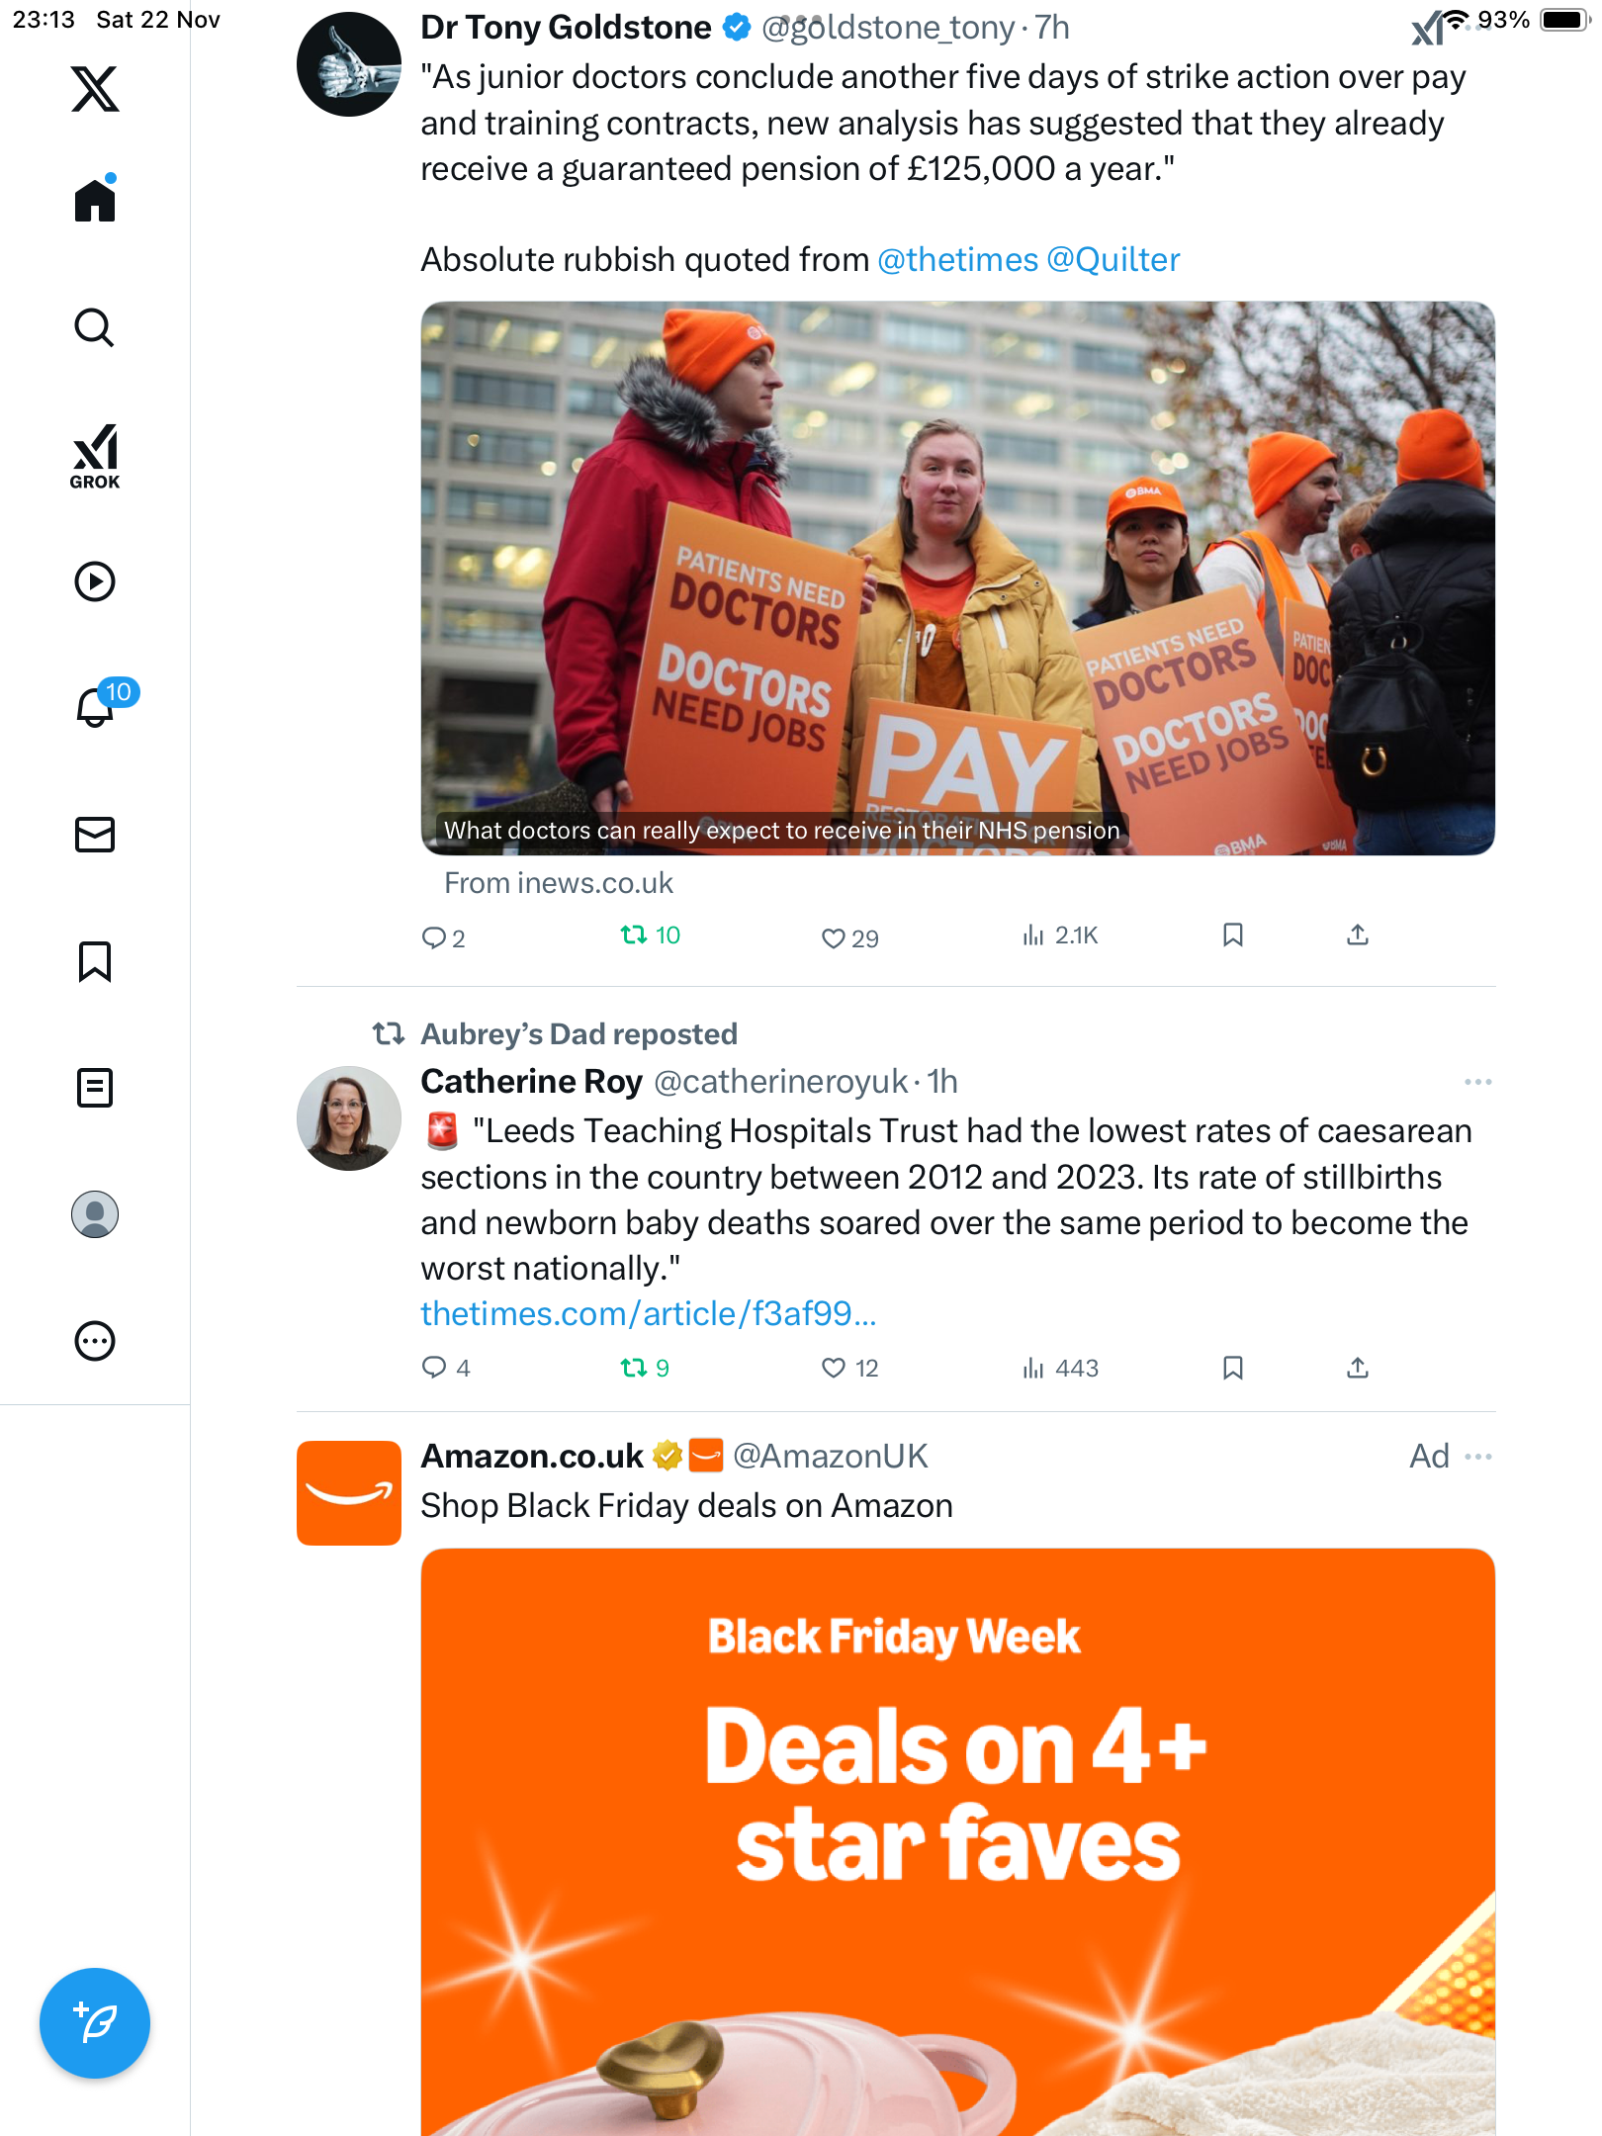Open the search page

tap(95, 327)
